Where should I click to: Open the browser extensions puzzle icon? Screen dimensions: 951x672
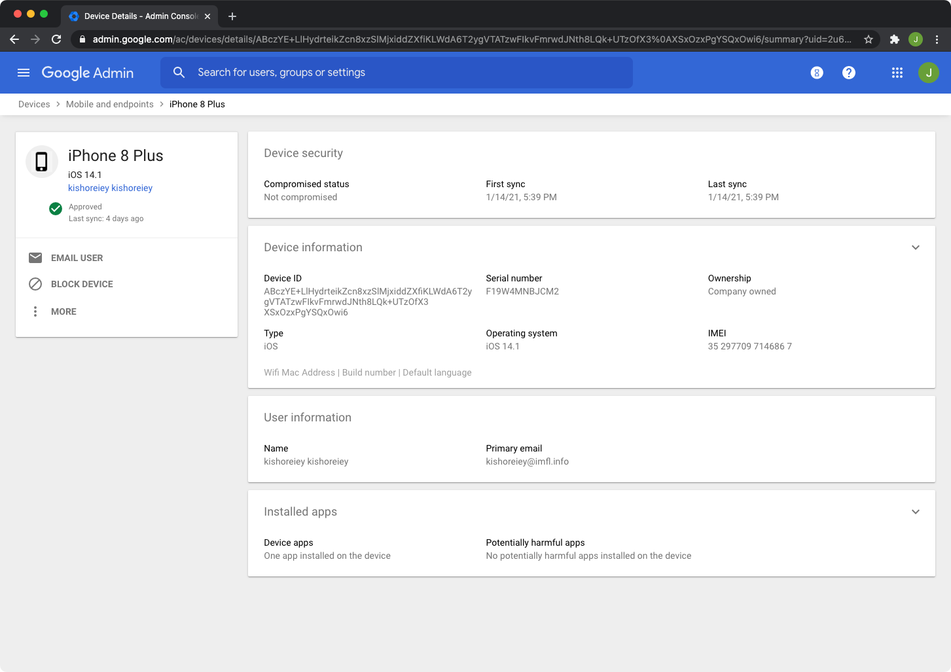(x=895, y=39)
